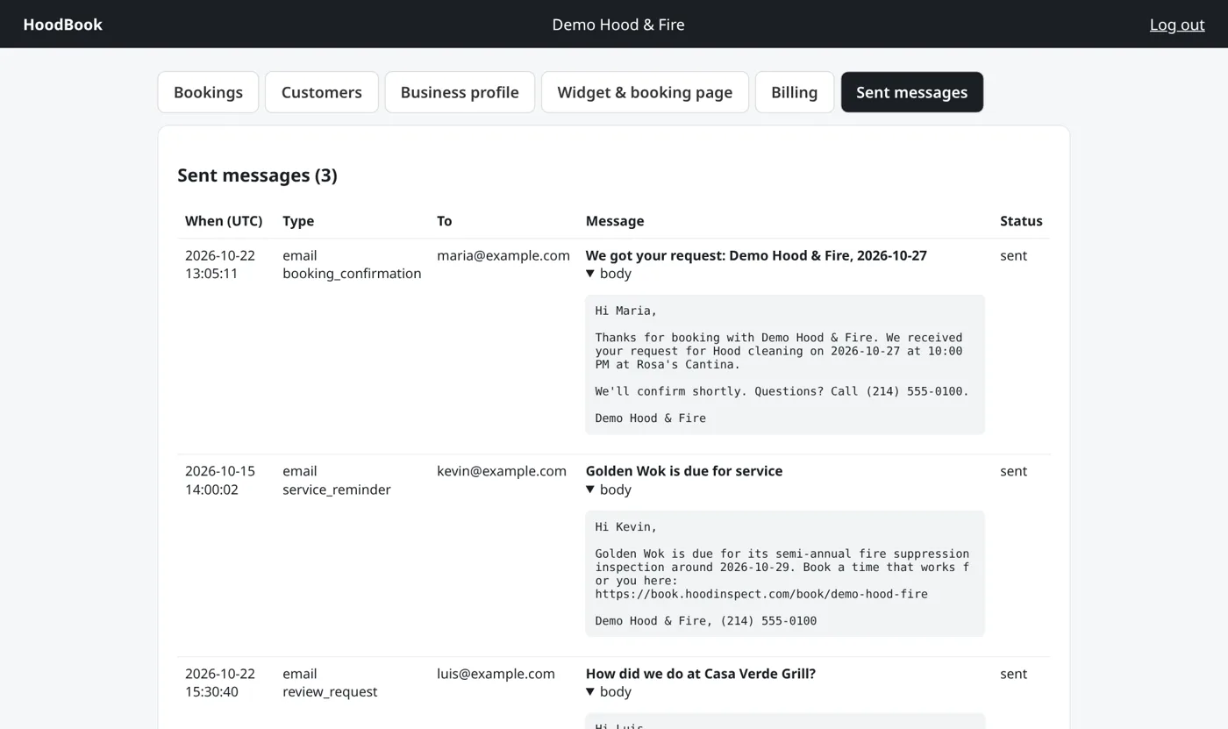This screenshot has width=1228, height=729.
Task: Click the service_reminder type cell
Action: click(337, 481)
